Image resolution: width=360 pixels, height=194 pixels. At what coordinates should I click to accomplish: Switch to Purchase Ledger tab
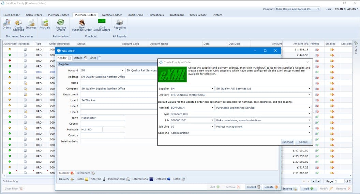click(59, 15)
